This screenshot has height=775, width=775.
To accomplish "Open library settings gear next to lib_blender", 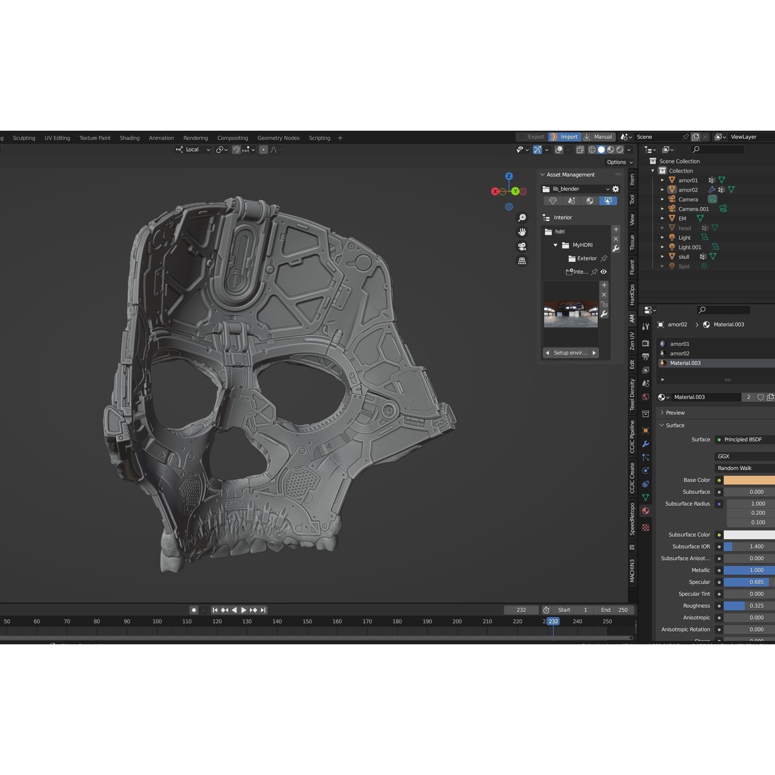I will (616, 189).
